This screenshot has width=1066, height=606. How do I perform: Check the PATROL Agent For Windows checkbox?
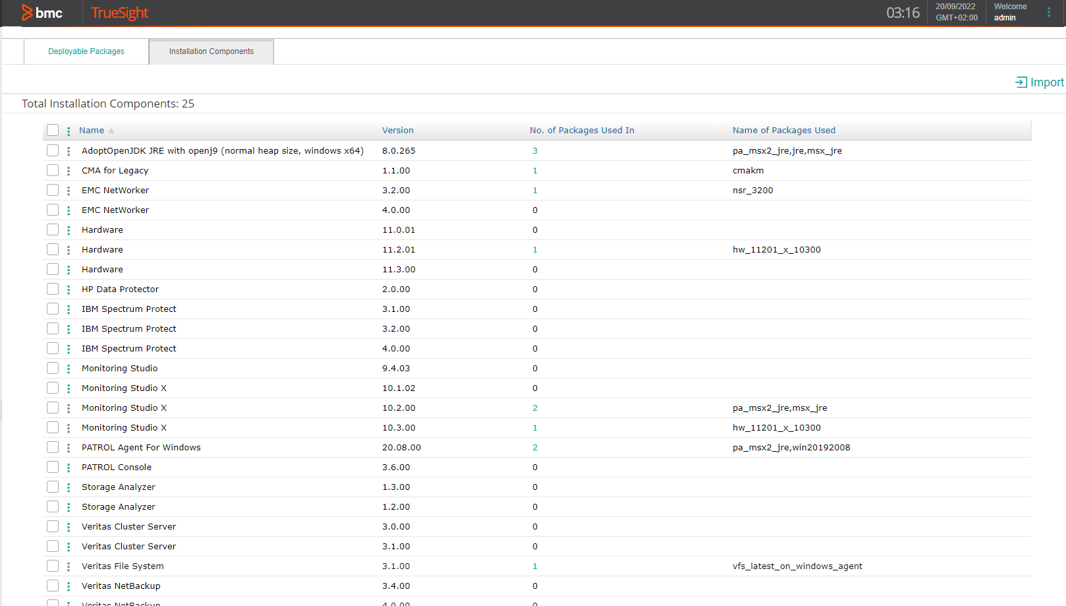[x=53, y=448]
